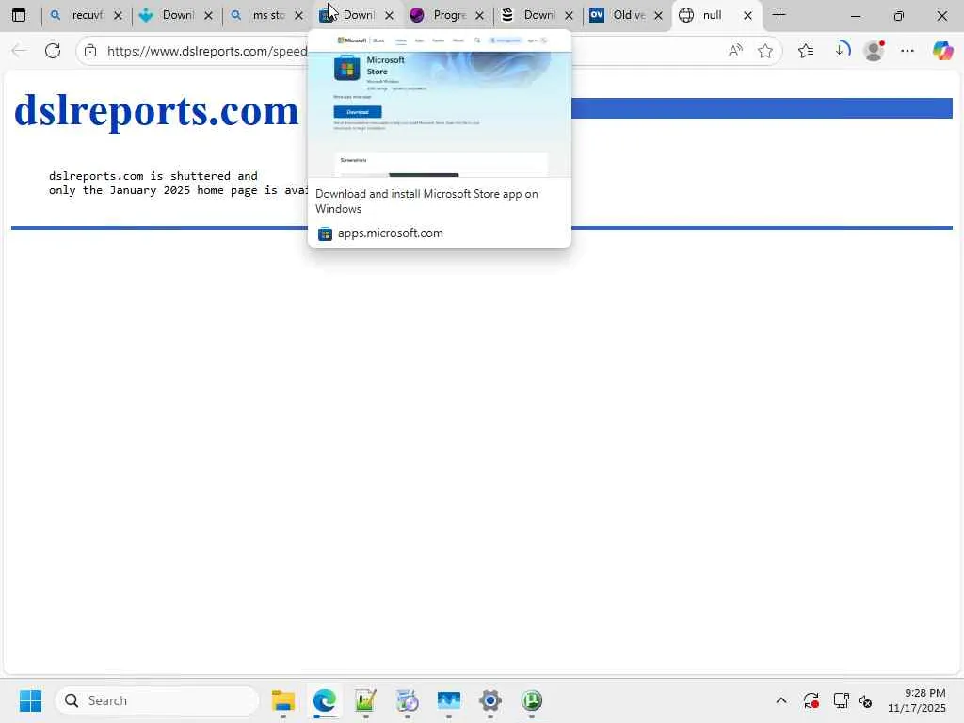The height and width of the screenshot is (723, 964).
Task: Refresh the dslreports page
Action: pos(53,51)
